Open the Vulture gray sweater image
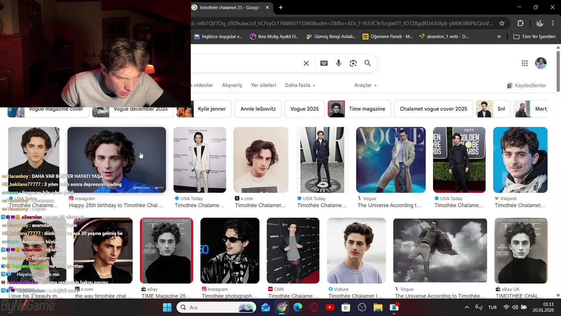Screen dimensions: 561x316 356,251
